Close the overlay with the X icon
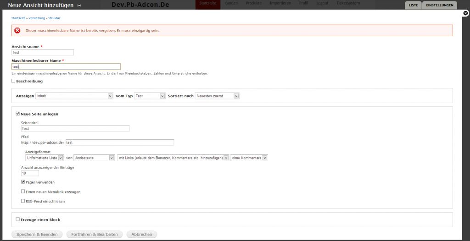This screenshot has width=470, height=241. point(465,14)
